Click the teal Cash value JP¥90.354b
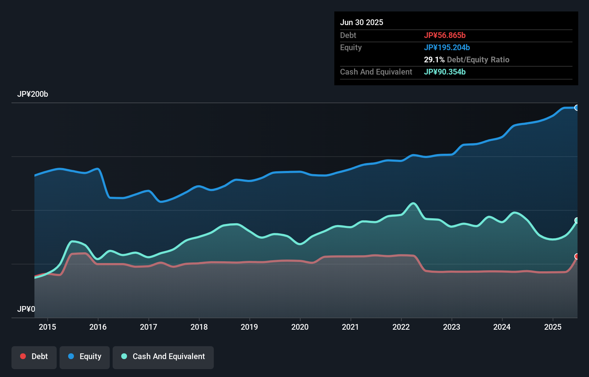 (444, 72)
